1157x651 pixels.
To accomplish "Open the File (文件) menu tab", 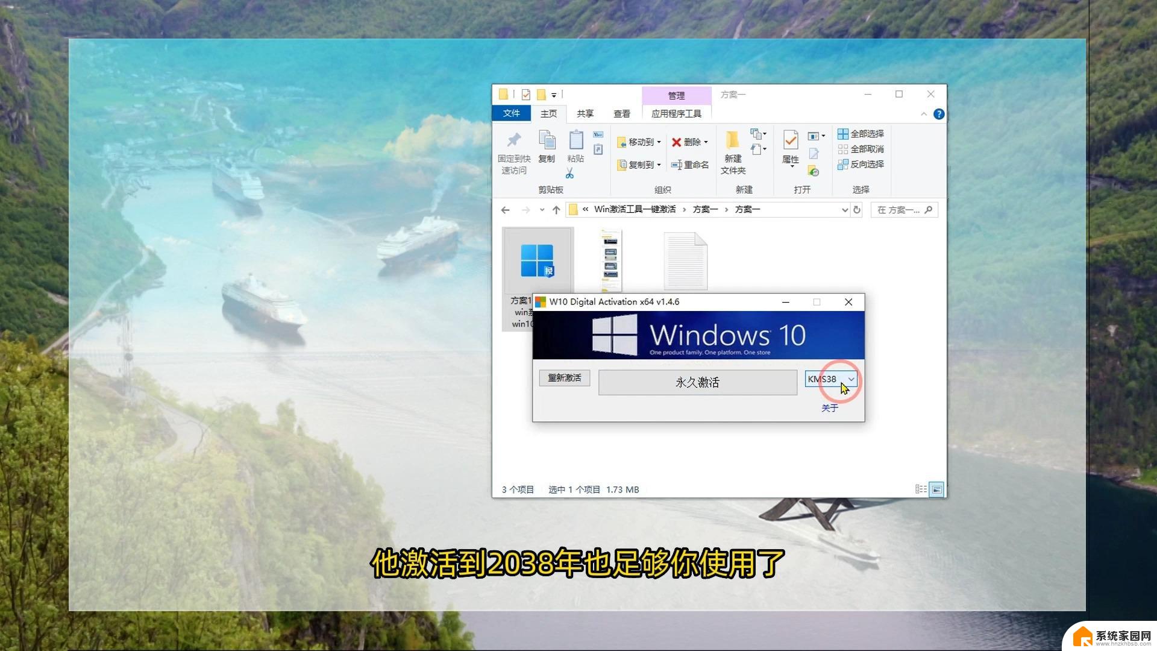I will coord(511,113).
